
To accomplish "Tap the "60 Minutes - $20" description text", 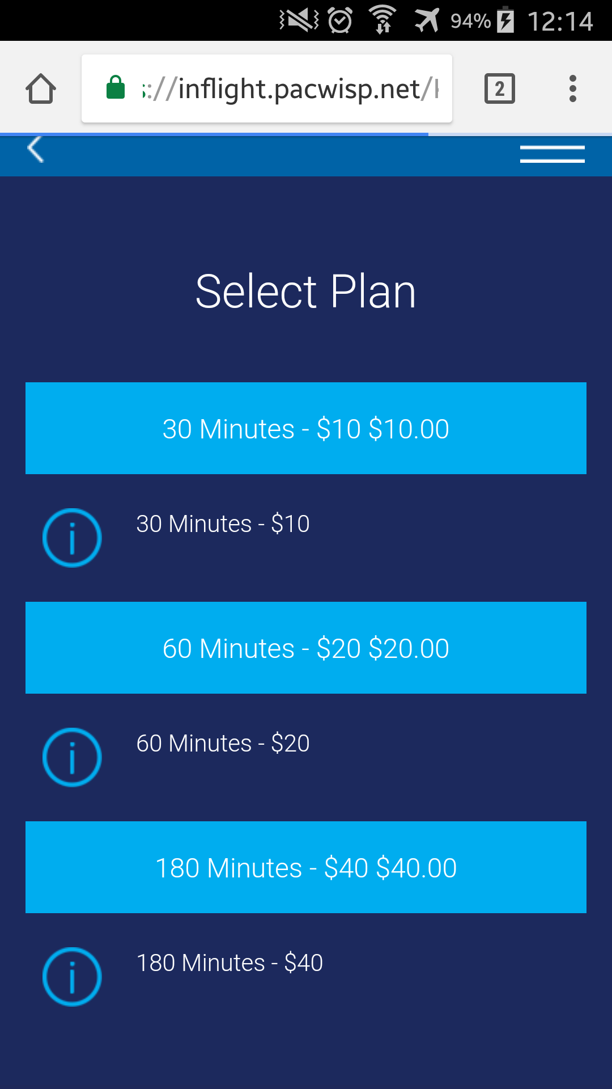I will pyautogui.click(x=223, y=743).
